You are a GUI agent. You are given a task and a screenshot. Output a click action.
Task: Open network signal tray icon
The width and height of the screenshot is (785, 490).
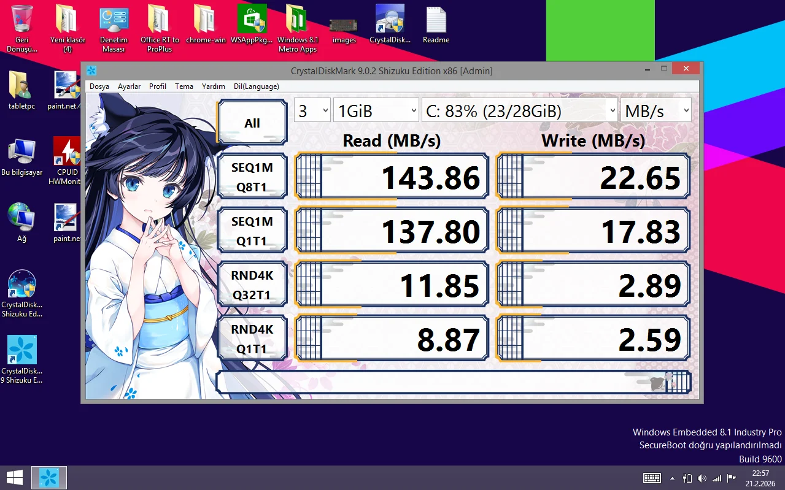point(717,478)
